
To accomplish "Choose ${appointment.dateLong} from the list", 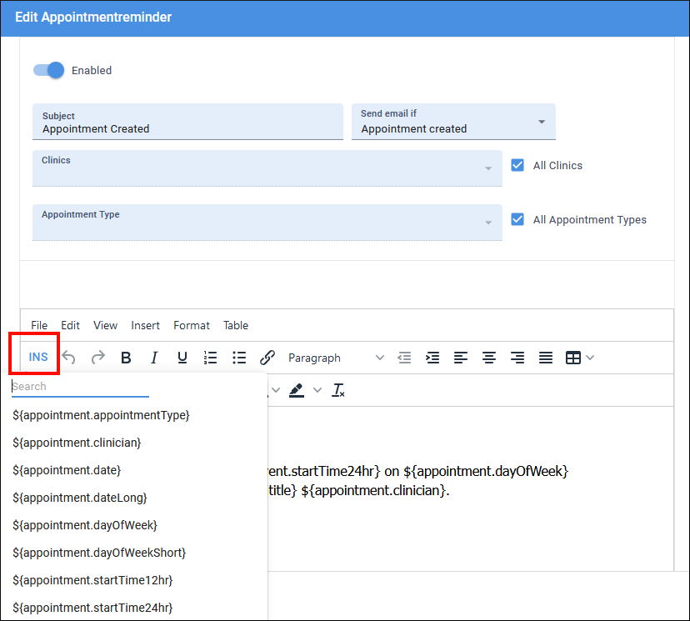I will 80,498.
